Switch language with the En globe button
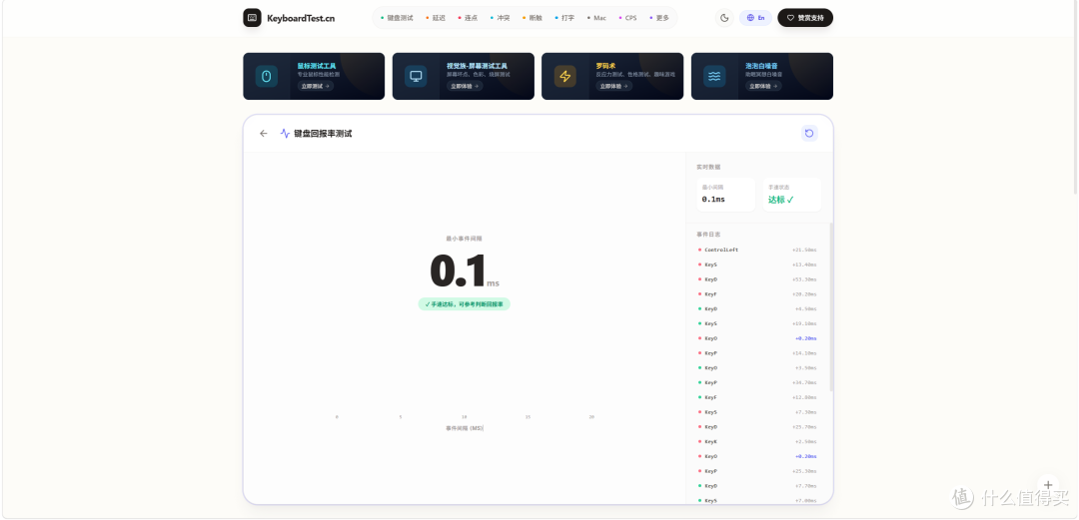Viewport: 1079px width, 520px height. [755, 18]
